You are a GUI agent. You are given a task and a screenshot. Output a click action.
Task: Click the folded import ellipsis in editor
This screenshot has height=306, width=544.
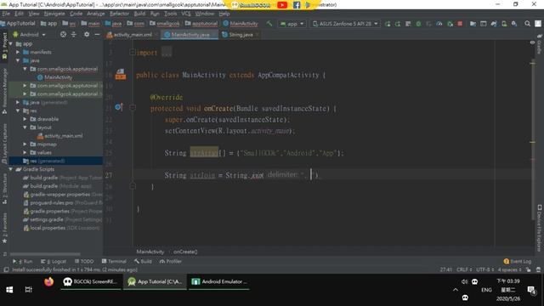tap(167, 53)
